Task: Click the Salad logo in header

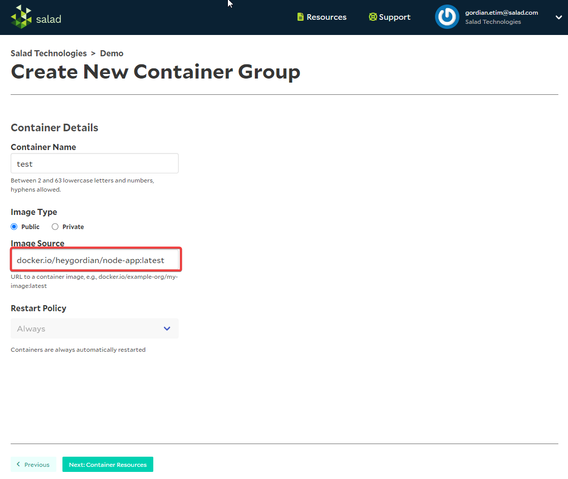Action: 36,17
